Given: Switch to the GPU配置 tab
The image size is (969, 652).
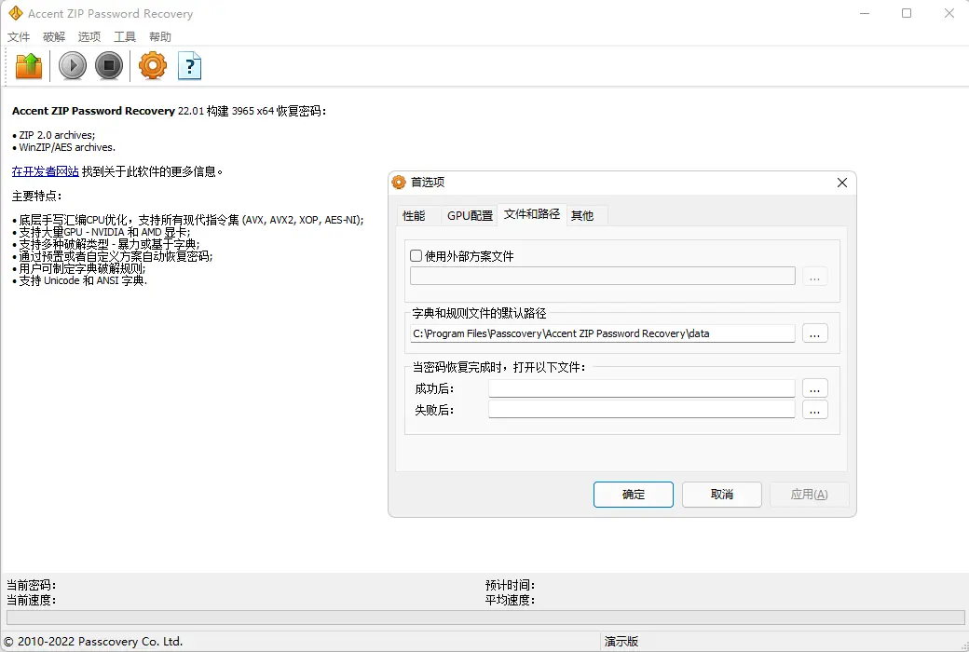Looking at the screenshot, I should (x=470, y=216).
